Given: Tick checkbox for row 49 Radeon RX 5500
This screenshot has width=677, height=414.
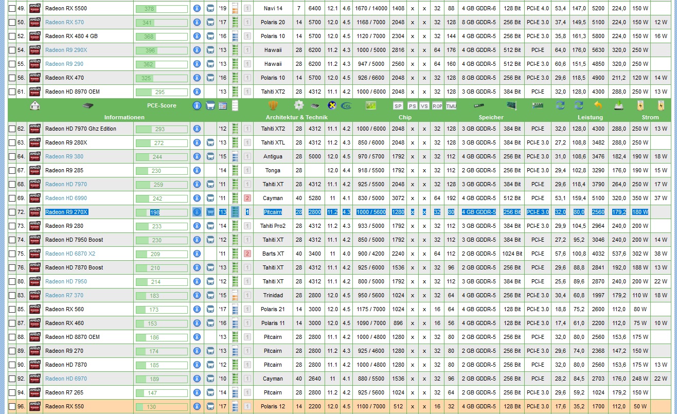Looking at the screenshot, I should click(12, 8).
